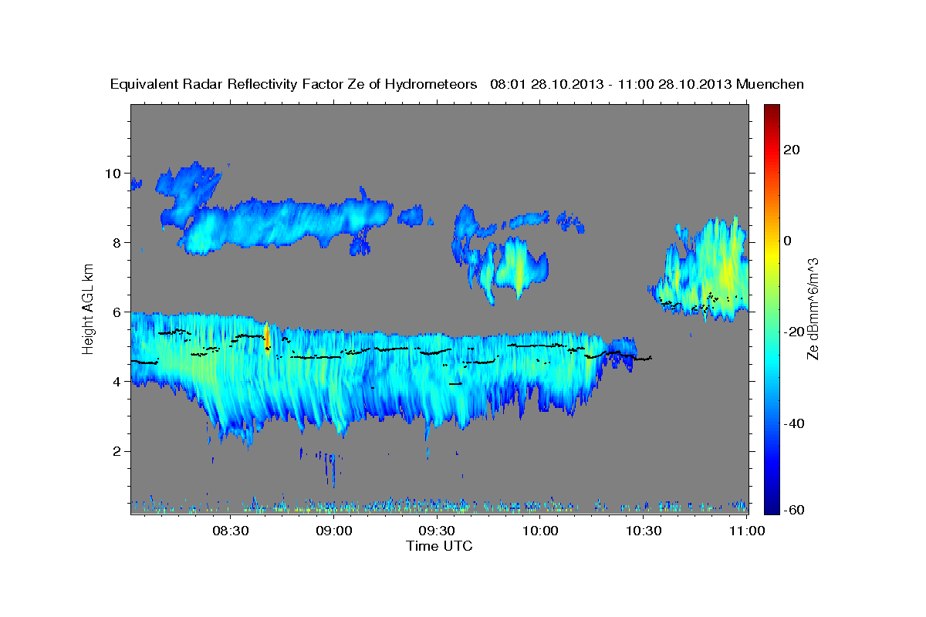Click the 11:00 time tick label
This screenshot has width=926, height=617.
tap(747, 531)
